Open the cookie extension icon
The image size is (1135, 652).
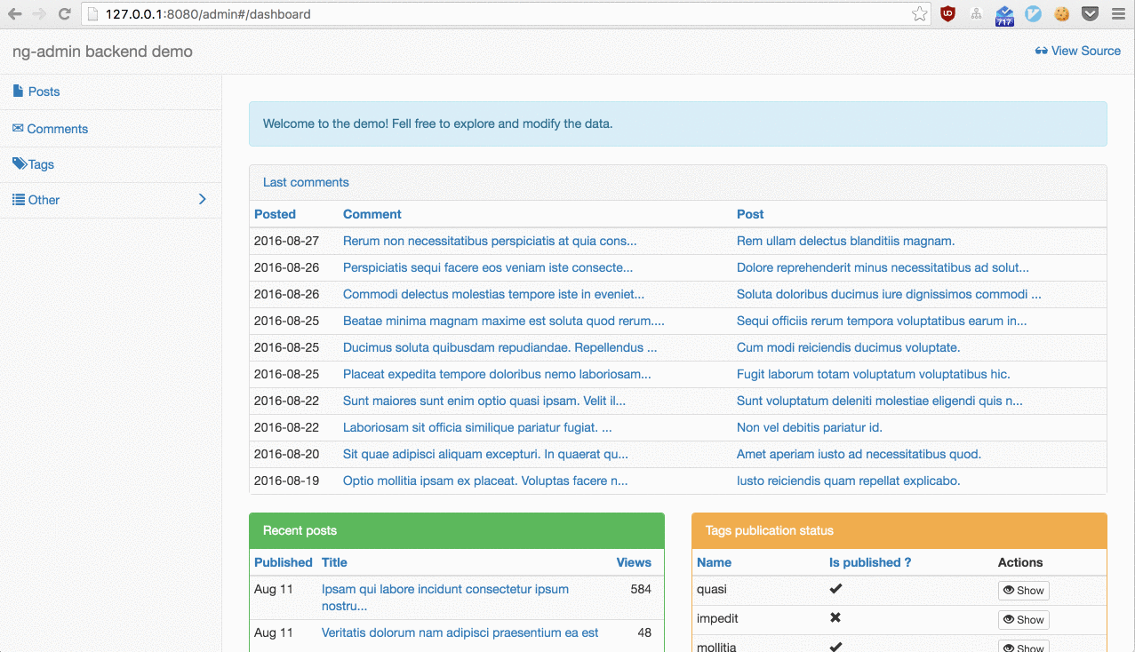pyautogui.click(x=1061, y=14)
